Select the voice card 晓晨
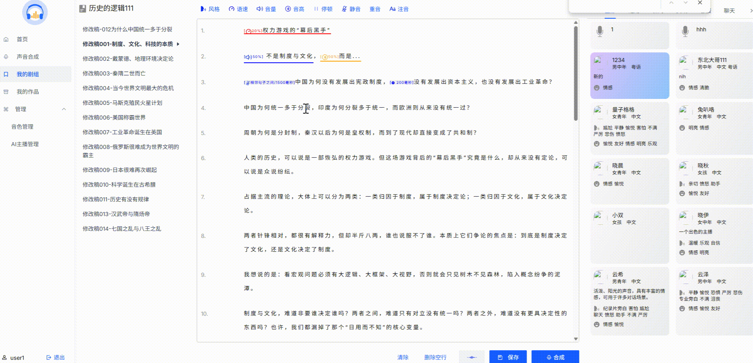 630,181
